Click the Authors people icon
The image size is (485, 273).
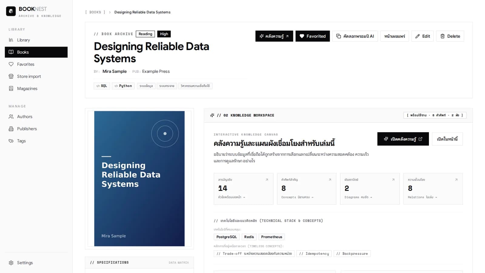coord(11,116)
